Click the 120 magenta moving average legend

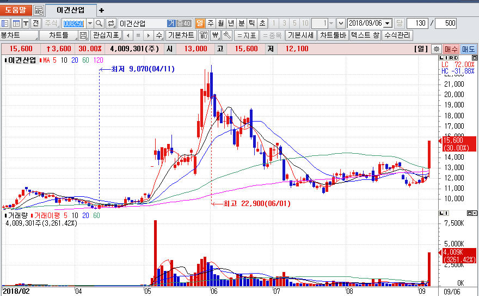tap(99, 60)
